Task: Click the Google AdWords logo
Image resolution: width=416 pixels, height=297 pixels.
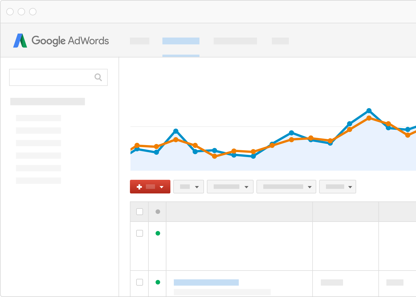Action: (x=61, y=41)
